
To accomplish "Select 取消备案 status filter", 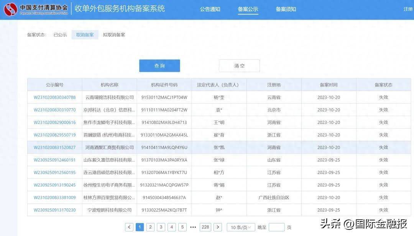I will point(85,35).
